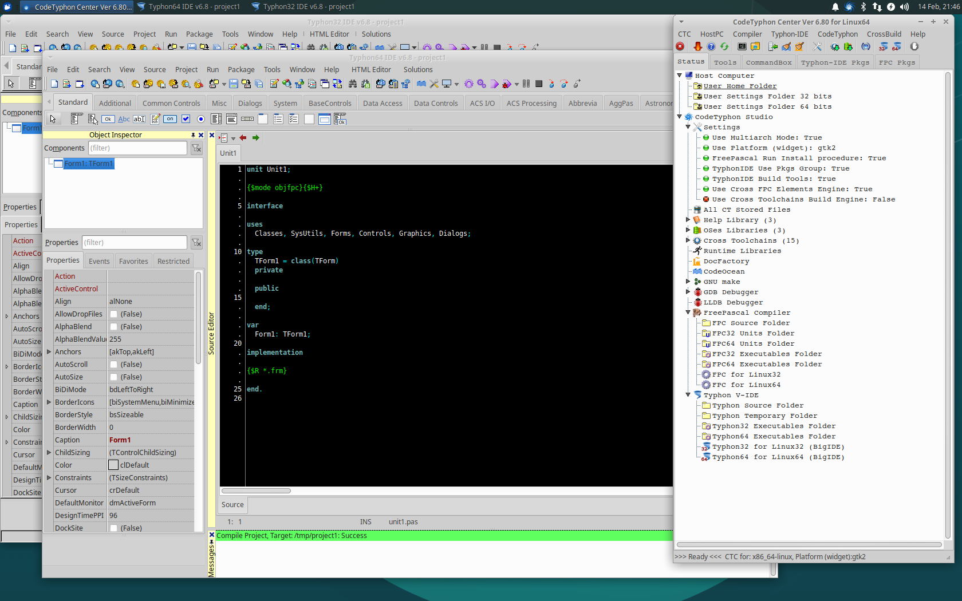Viewport: 962px width, 601px height.
Task: Select the TLabel 'Abc' component in palette
Action: tap(124, 119)
